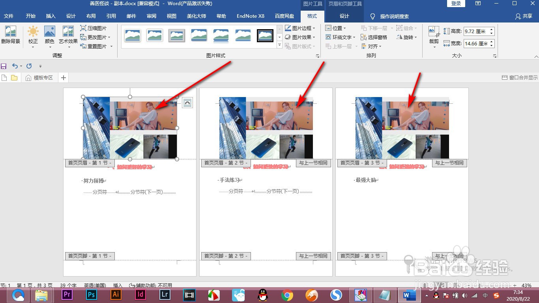Open Corrections (校正) brightness options
Viewport: 539px width, 303px height.
coord(33,37)
